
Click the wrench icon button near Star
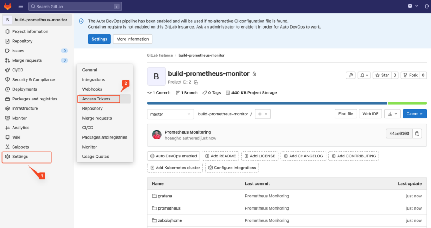click(x=351, y=75)
